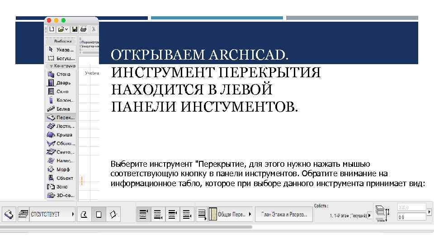Select the Door (Дверь) tool
Screen dimensions: 434x244
coord(61,83)
